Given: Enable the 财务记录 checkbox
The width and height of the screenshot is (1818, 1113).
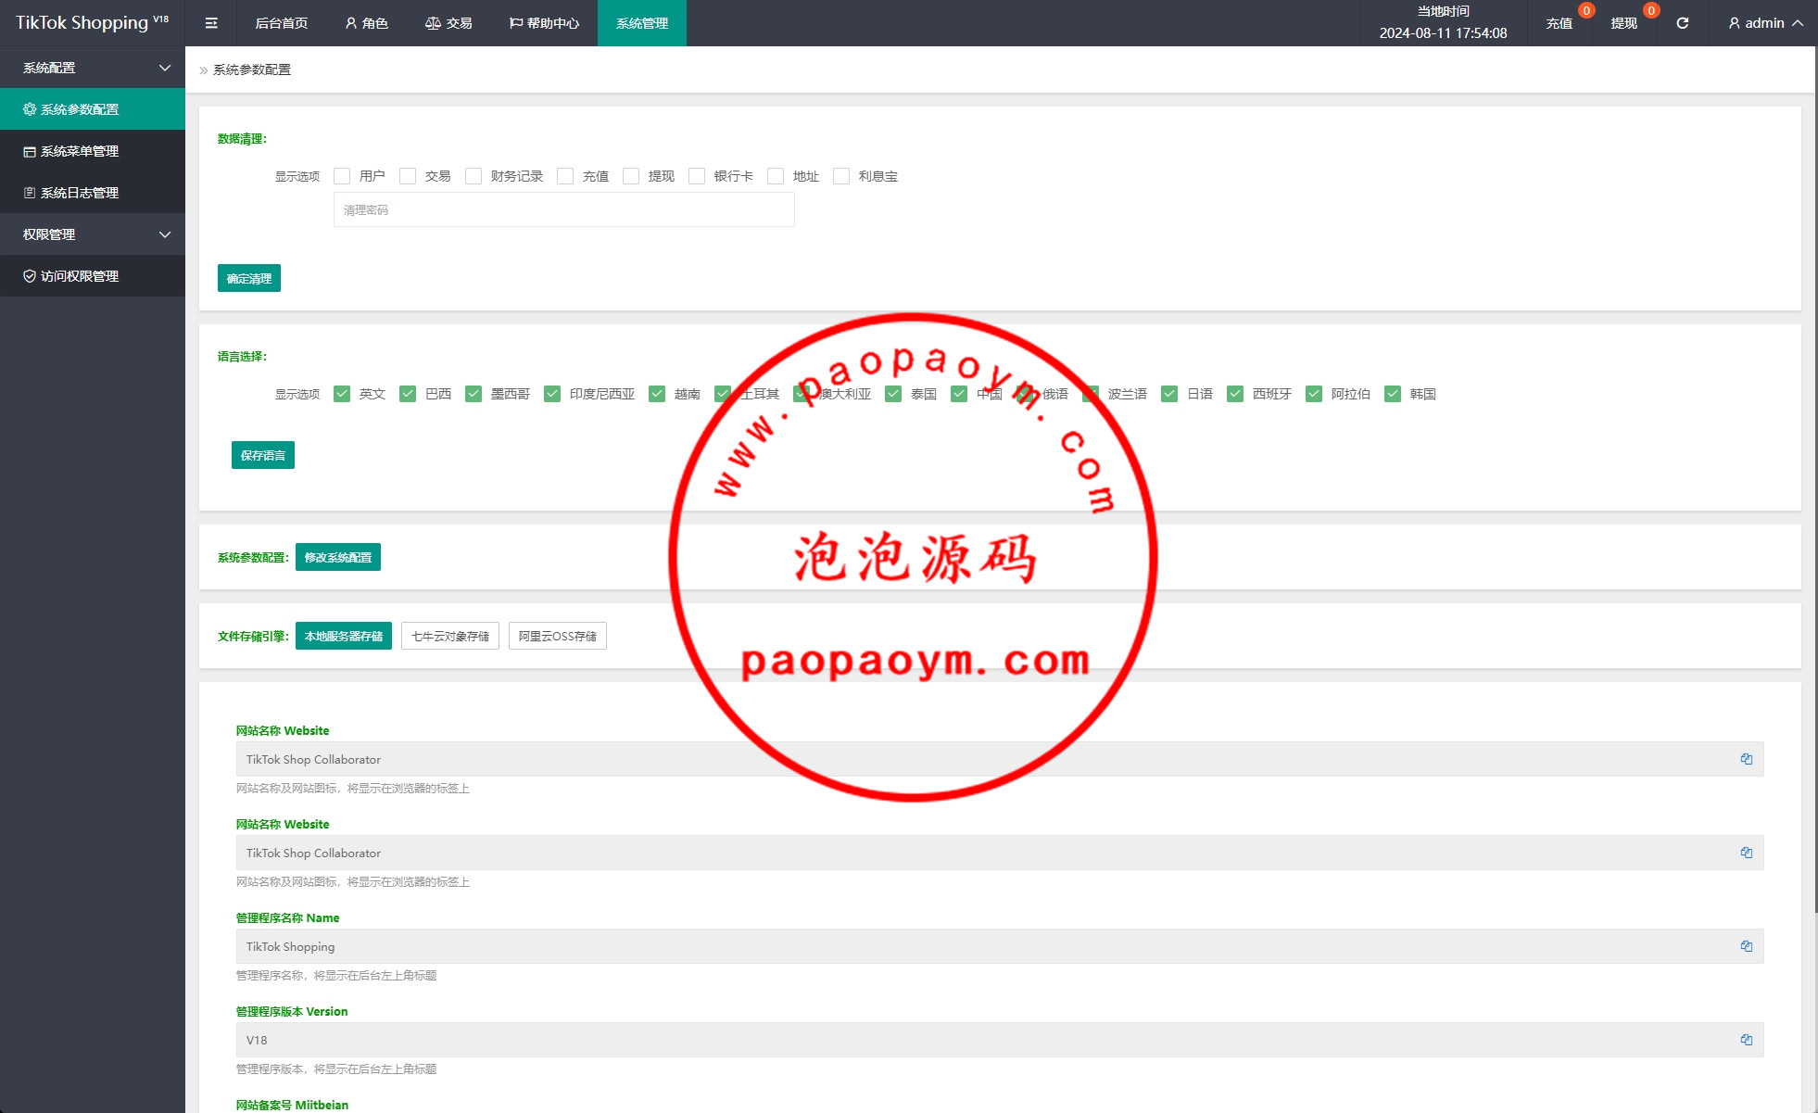Looking at the screenshot, I should [x=473, y=176].
